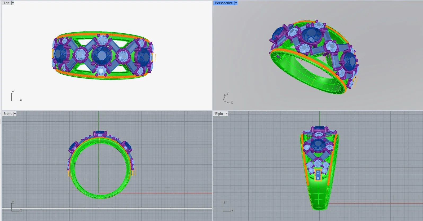Open the Top viewport dropdown arrow

click(x=13, y=3)
